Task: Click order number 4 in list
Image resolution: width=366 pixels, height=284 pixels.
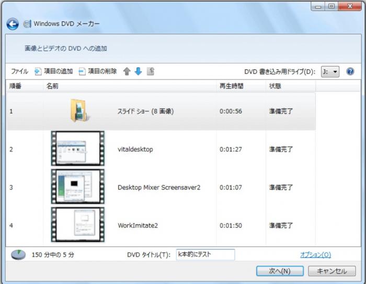Action: click(x=11, y=225)
